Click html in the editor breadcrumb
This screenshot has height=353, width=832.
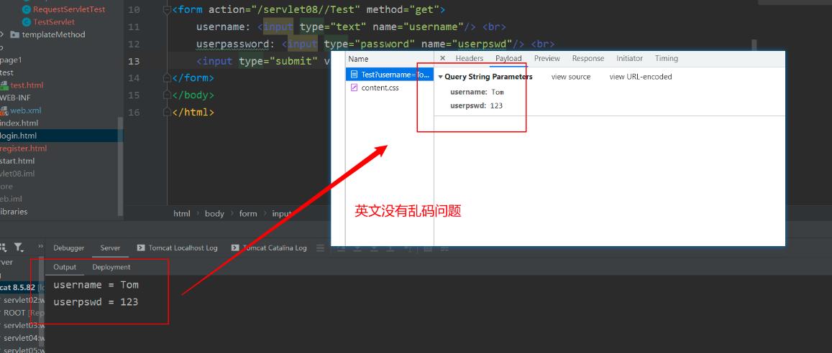tap(181, 214)
